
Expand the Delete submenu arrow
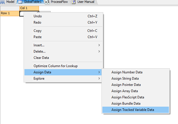[x=99, y=51]
